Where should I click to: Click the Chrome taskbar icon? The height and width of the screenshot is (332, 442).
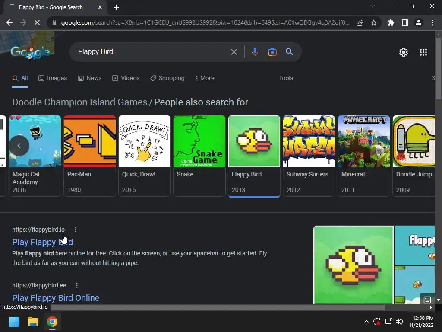52,322
